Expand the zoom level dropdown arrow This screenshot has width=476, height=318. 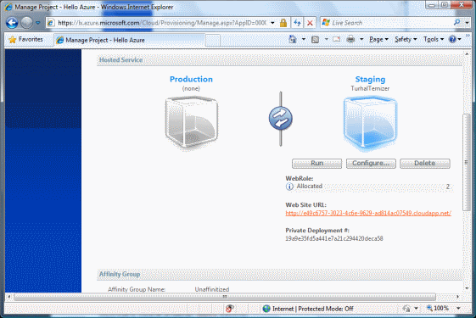[x=458, y=309]
